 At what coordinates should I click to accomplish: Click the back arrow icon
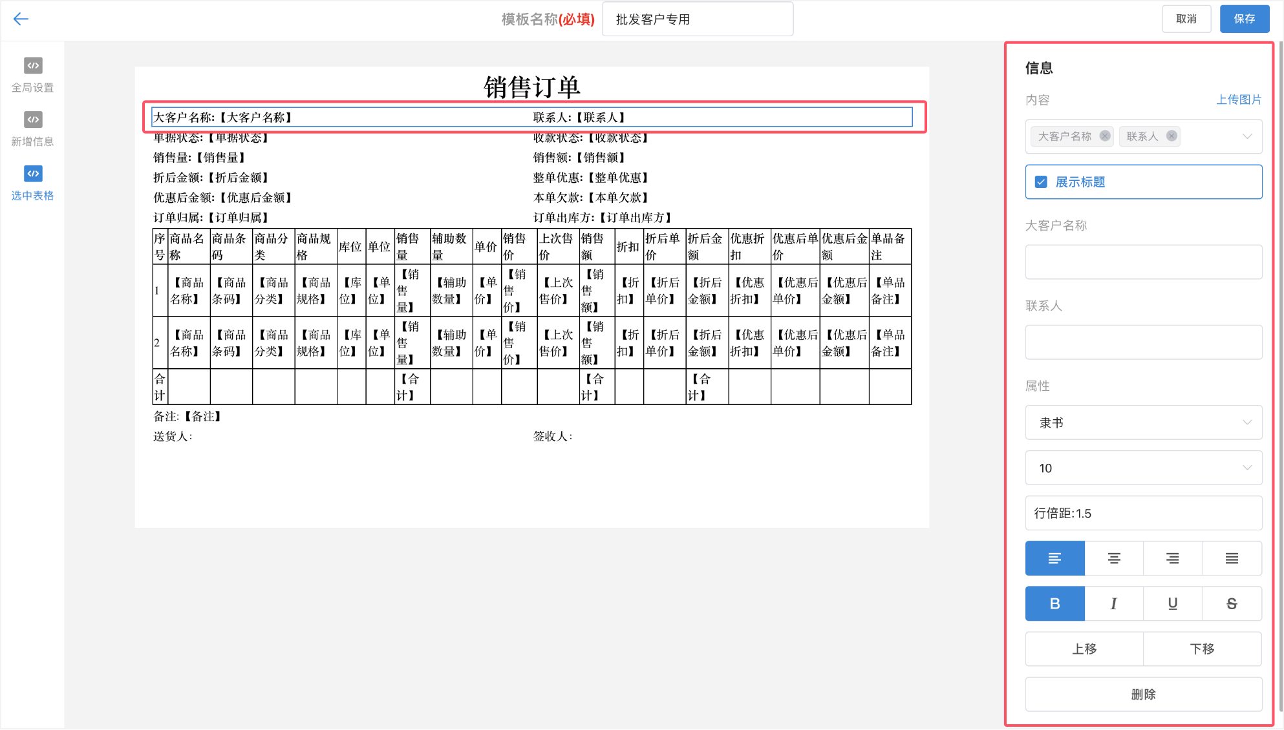(x=21, y=19)
